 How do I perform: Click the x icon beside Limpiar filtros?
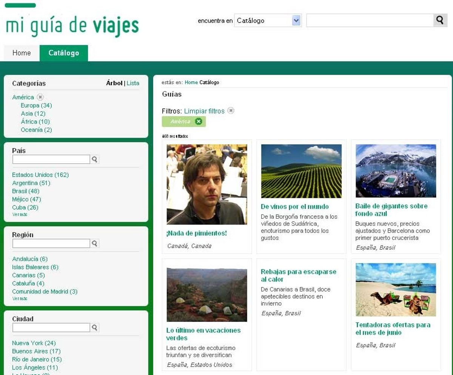[x=231, y=111]
